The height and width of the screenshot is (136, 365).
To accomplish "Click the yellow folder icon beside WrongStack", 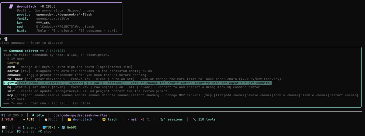I will tap(70, 119).
